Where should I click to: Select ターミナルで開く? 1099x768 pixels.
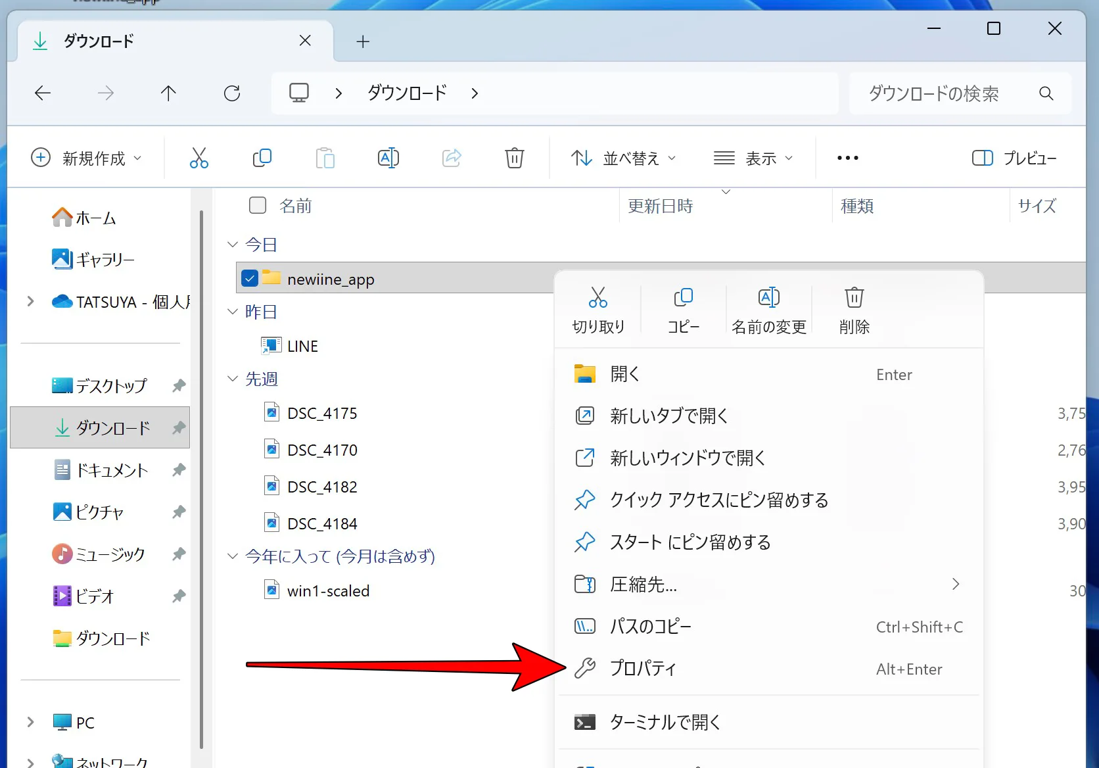point(769,722)
